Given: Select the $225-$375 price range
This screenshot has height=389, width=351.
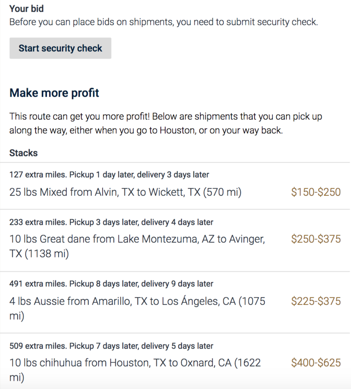Looking at the screenshot, I should tap(316, 301).
